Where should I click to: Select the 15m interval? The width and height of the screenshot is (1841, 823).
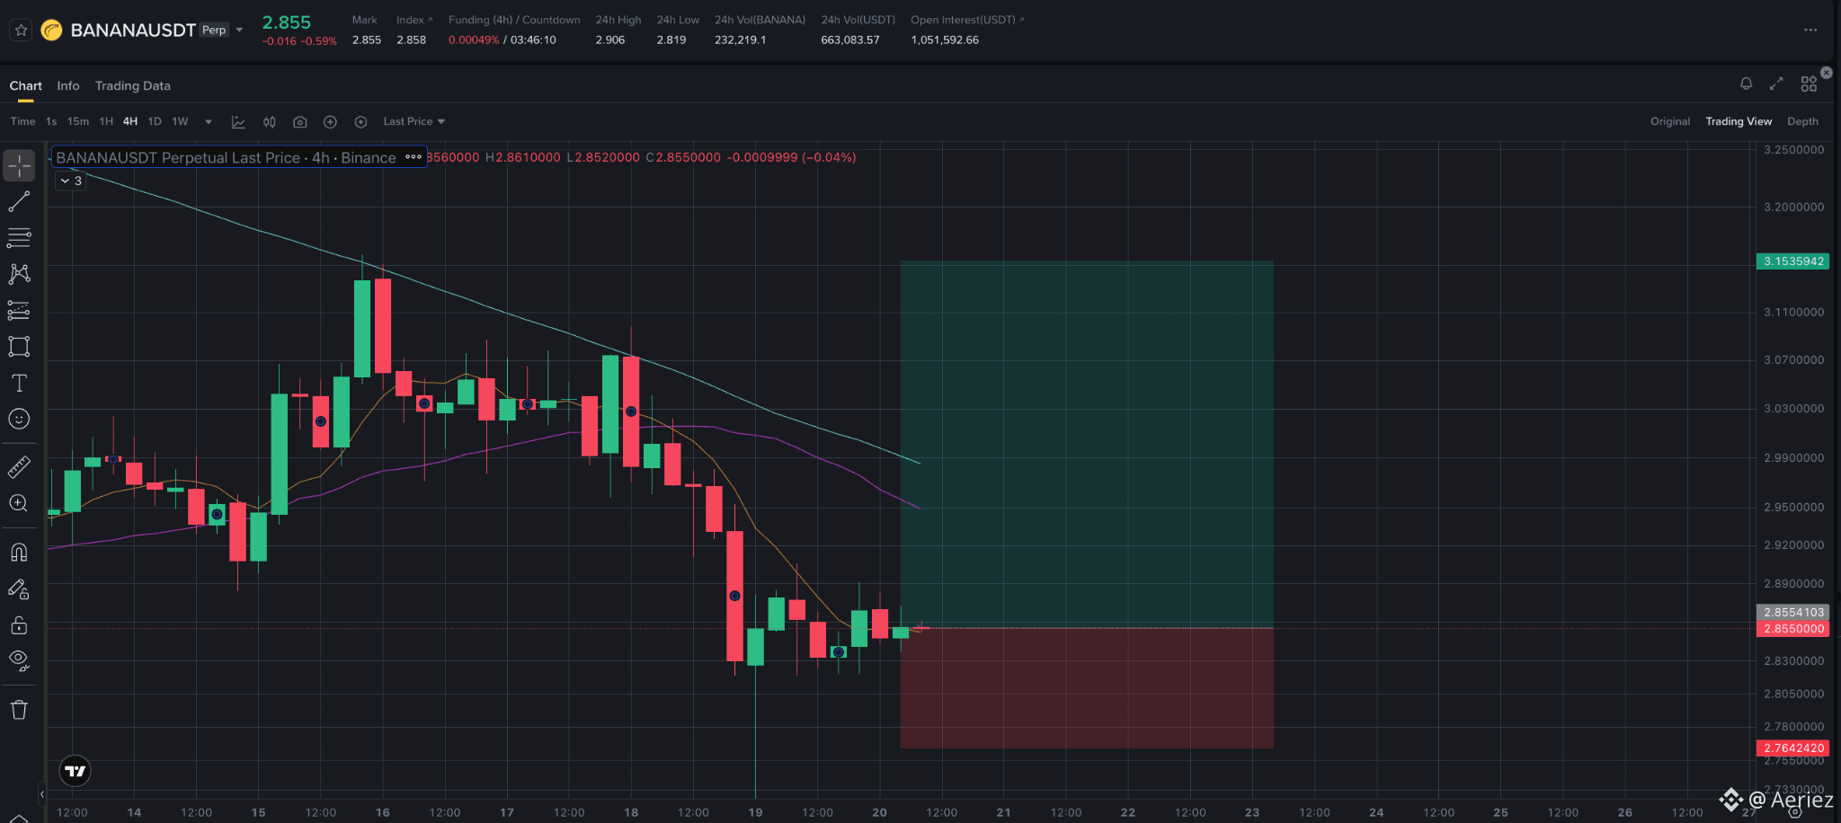[x=78, y=121]
